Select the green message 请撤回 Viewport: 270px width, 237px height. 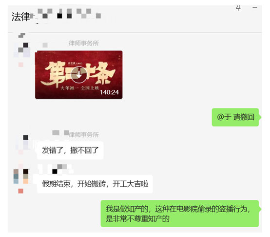tap(235, 117)
